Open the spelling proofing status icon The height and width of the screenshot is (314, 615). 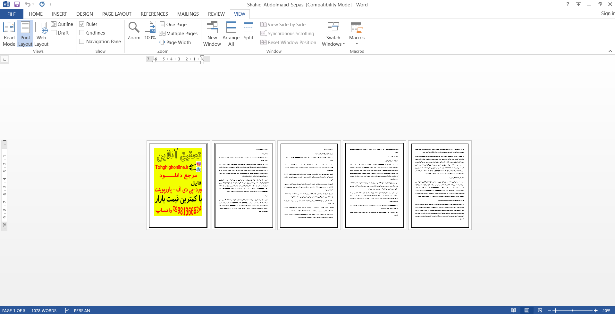point(66,310)
